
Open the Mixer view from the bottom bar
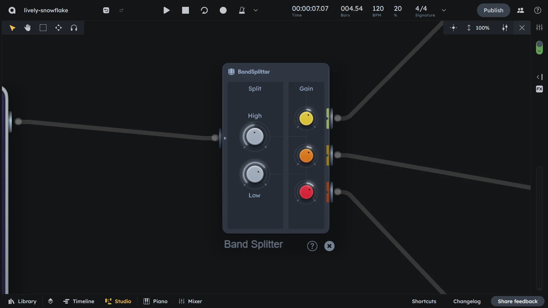click(190, 301)
